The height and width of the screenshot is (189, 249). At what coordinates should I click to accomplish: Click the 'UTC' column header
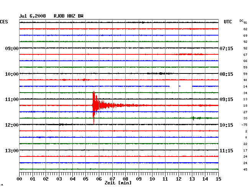point(228,22)
